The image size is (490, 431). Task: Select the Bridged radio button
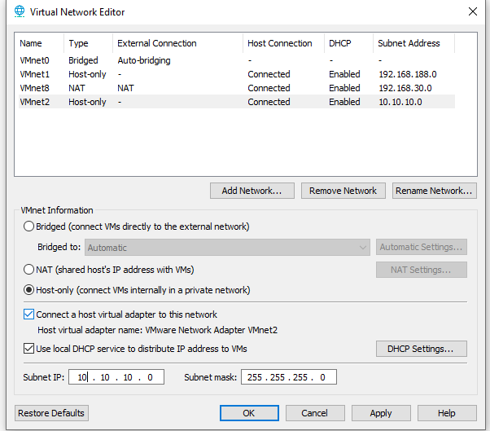(x=28, y=226)
